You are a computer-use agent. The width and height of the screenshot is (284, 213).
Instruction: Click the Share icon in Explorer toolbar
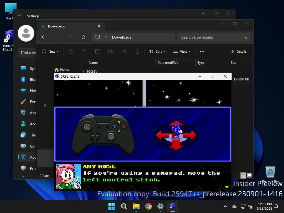124,51
